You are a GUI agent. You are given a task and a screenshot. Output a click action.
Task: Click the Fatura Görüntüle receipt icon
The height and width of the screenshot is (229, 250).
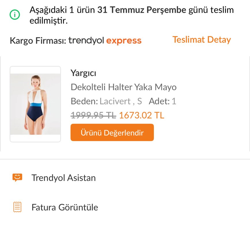[17, 207]
